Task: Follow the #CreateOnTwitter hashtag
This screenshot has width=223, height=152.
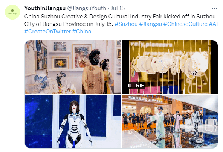Action: pos(47,32)
